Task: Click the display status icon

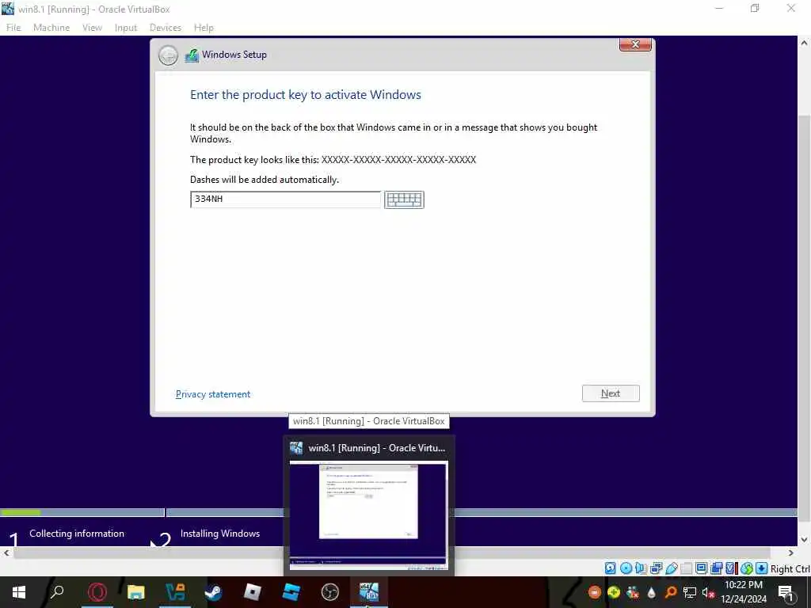Action: click(702, 568)
